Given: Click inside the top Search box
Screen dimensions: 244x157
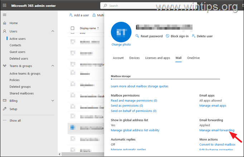Looking at the screenshot, I should [148, 6].
